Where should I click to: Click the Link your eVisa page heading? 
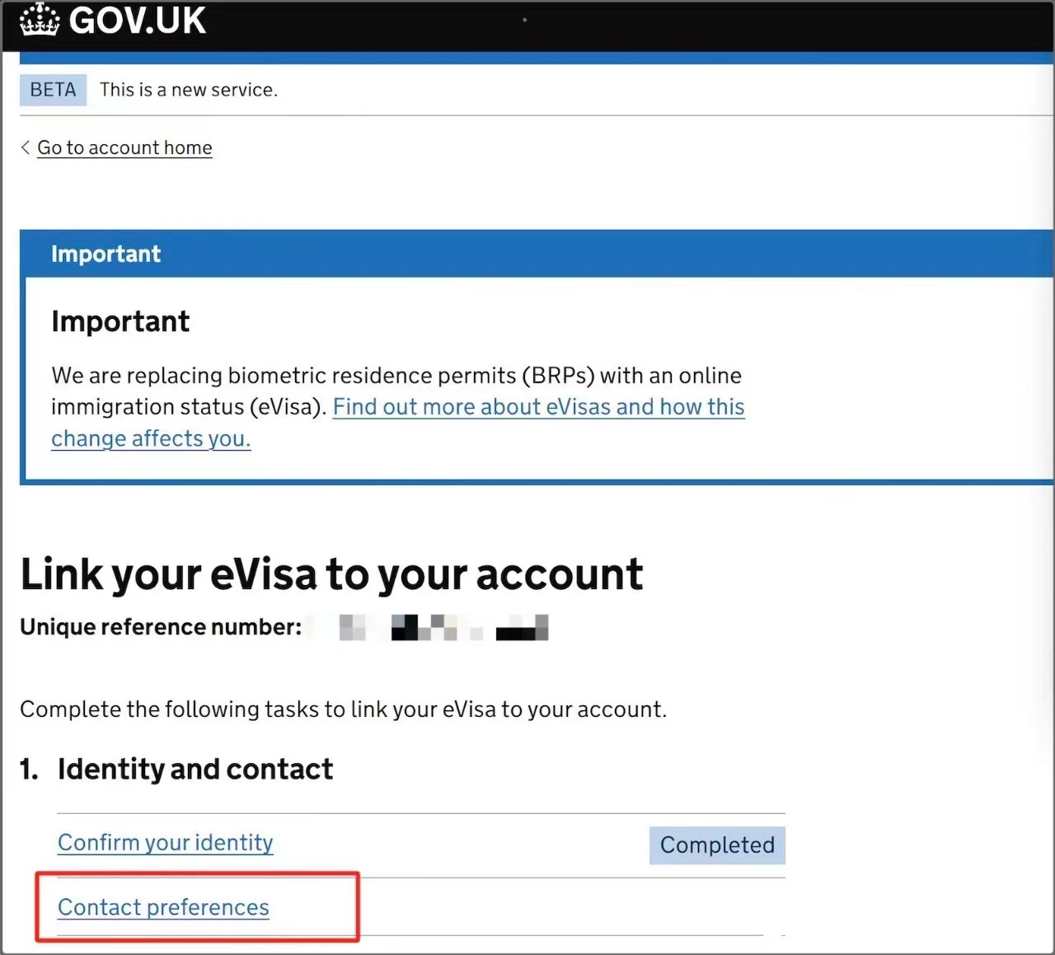pyautogui.click(x=331, y=574)
